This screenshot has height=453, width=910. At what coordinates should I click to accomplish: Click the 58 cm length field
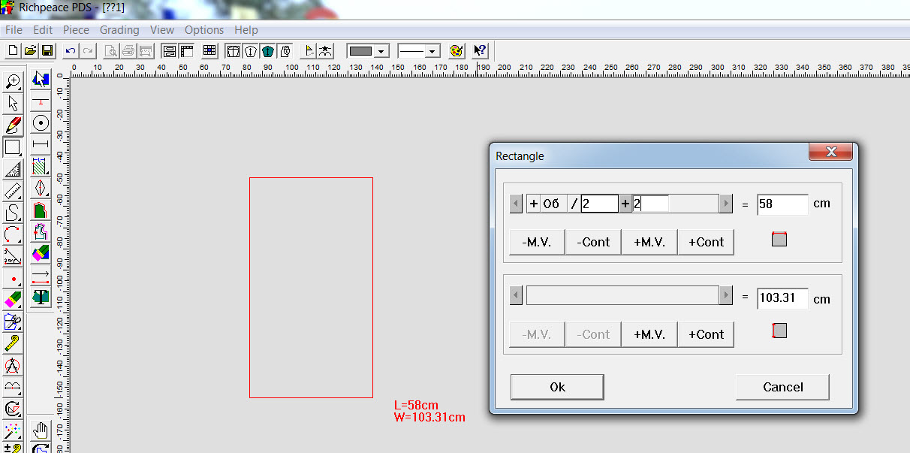tap(782, 204)
